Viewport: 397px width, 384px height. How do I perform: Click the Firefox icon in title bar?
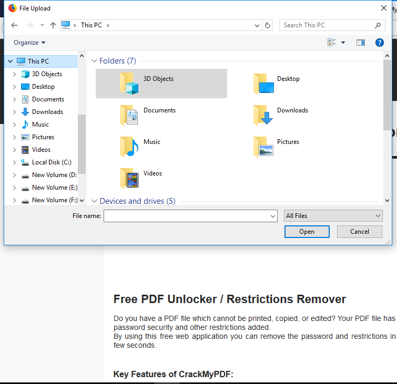point(12,8)
